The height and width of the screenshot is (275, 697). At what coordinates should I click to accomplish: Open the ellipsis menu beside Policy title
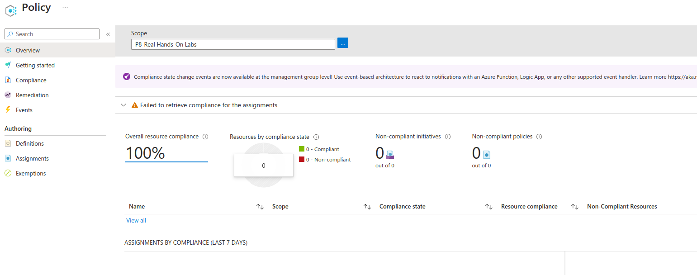point(65,8)
